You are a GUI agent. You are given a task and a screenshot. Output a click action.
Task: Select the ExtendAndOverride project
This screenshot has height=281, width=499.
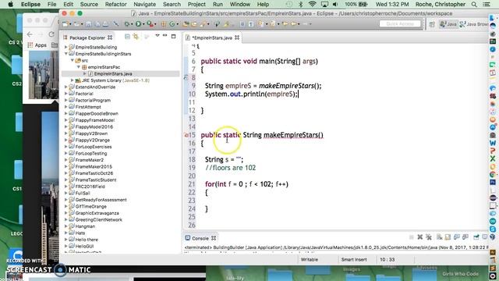(95, 87)
